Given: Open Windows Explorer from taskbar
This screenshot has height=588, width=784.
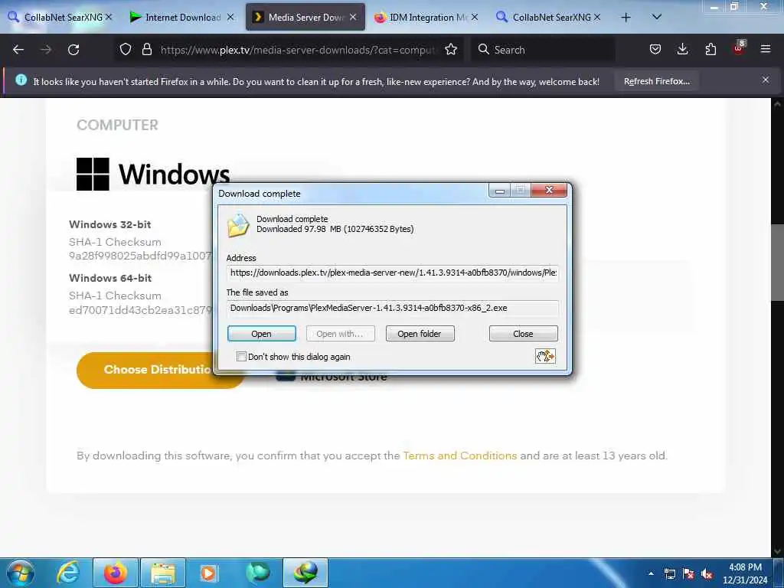Looking at the screenshot, I should click(x=163, y=573).
